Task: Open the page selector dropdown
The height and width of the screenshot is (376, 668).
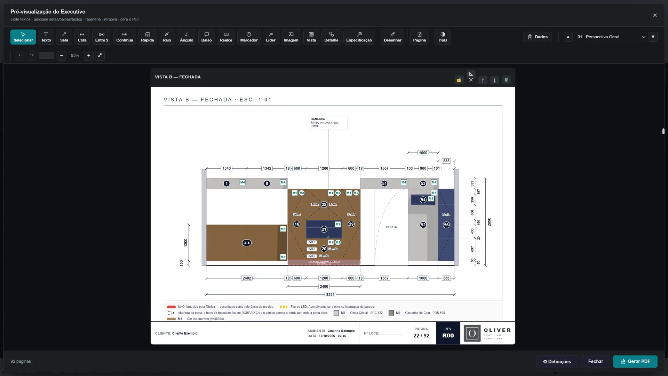Action: tap(611, 37)
